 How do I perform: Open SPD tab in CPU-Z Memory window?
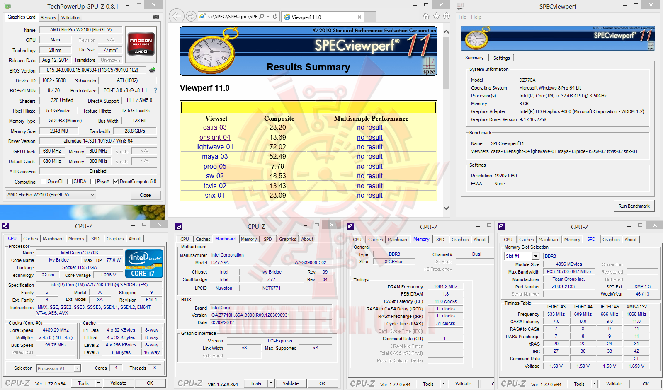(x=440, y=240)
